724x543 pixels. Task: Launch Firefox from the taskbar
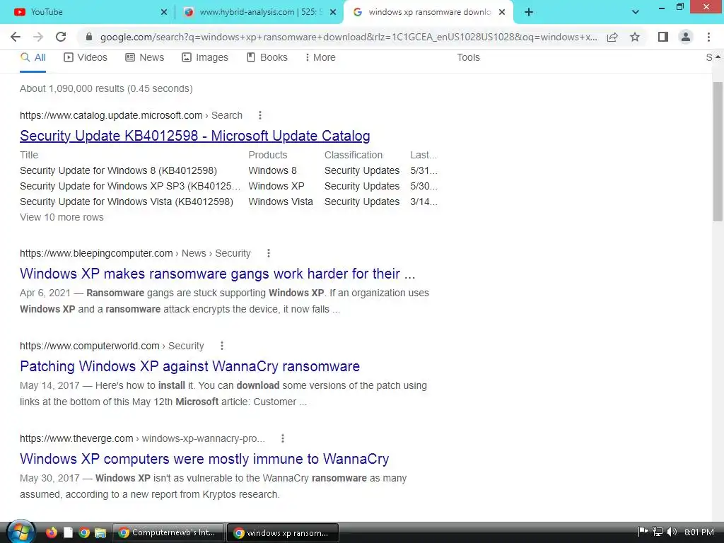51,532
